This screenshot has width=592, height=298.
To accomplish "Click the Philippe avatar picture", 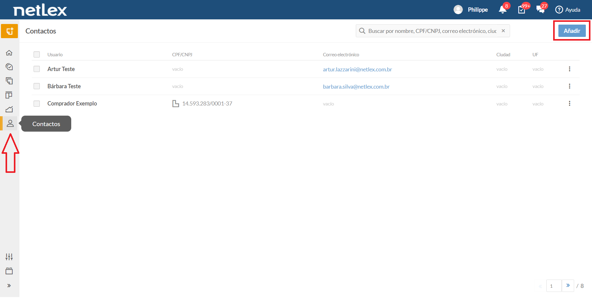I will tap(458, 10).
